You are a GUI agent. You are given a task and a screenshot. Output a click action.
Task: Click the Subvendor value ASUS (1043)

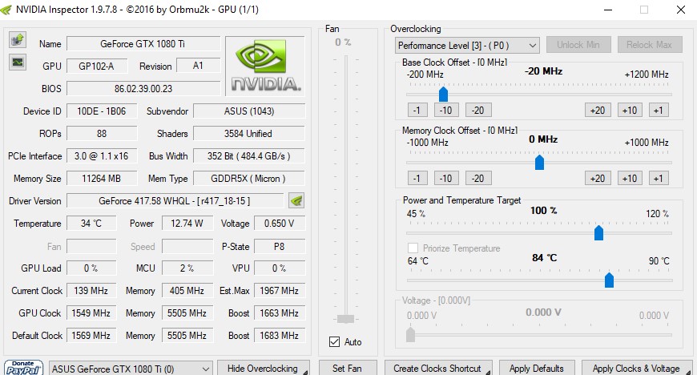click(249, 111)
